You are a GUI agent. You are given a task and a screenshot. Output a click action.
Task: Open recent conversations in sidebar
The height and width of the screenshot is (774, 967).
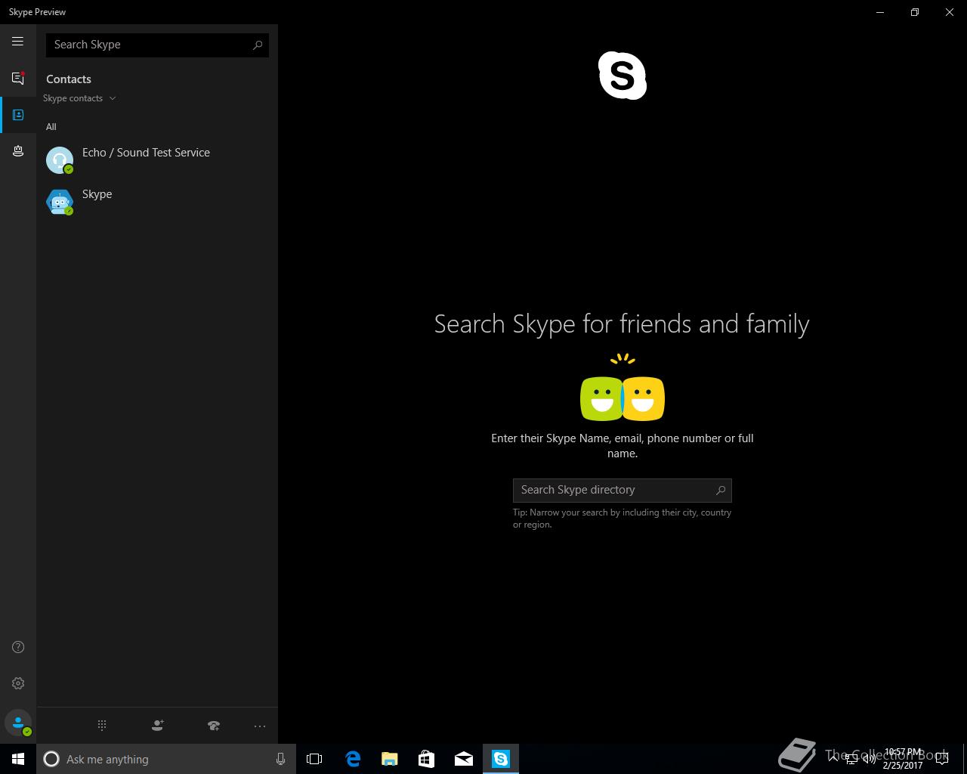click(17, 79)
